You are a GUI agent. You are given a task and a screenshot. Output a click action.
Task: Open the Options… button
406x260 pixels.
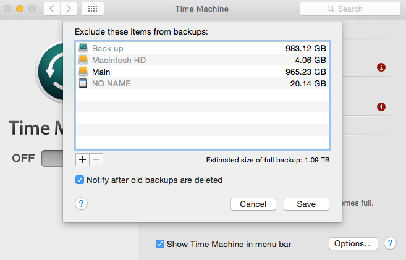[353, 243]
